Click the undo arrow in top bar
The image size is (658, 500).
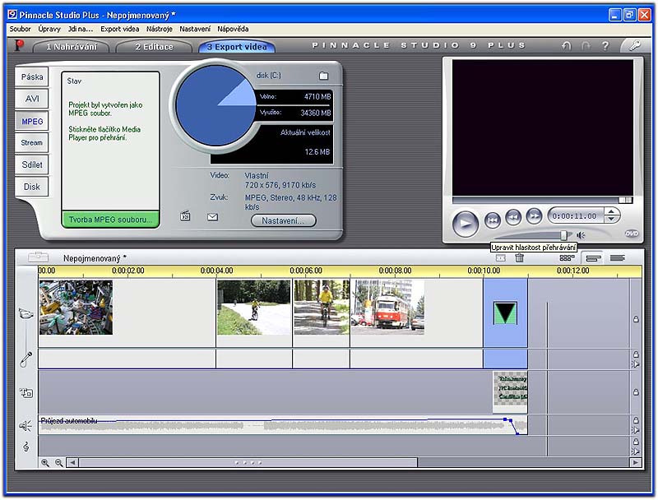click(566, 46)
